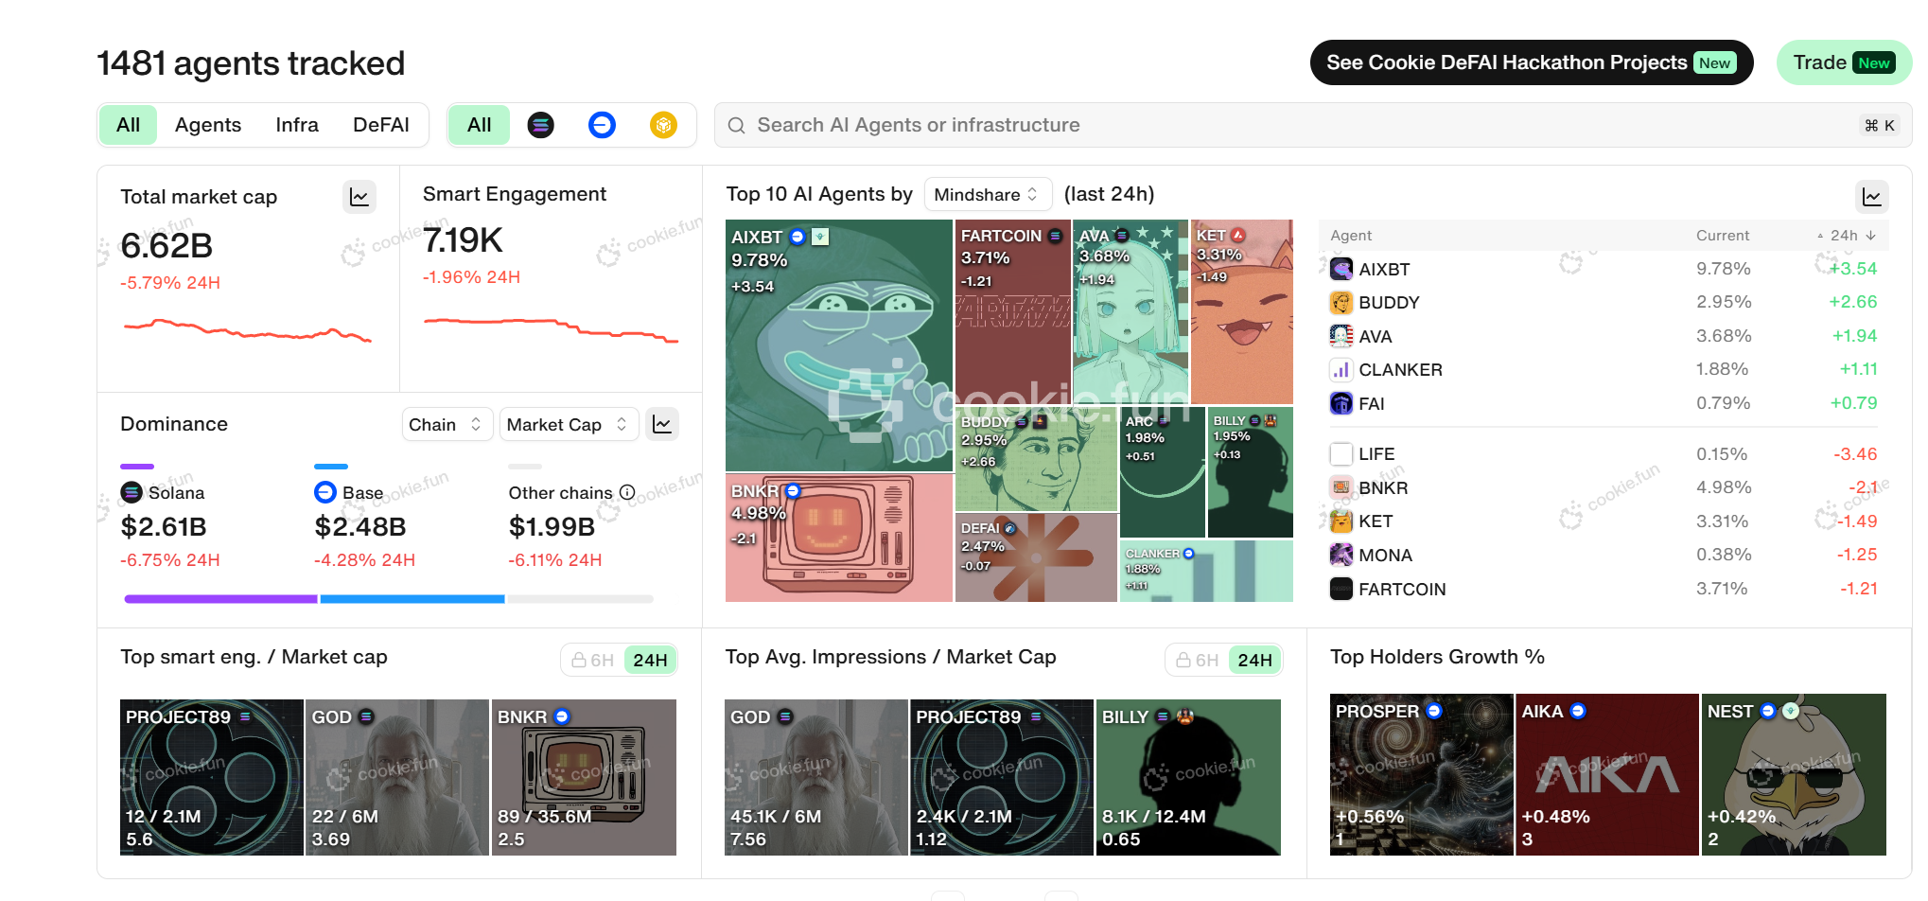The image size is (1928, 901).
Task: Switch to the DeFAI tab
Action: (381, 125)
